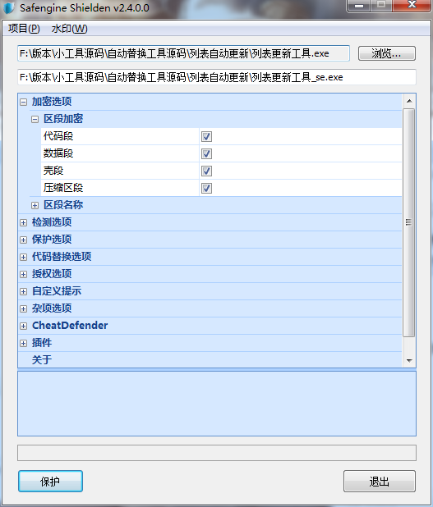Click the CheatDefender heading text

pos(70,325)
